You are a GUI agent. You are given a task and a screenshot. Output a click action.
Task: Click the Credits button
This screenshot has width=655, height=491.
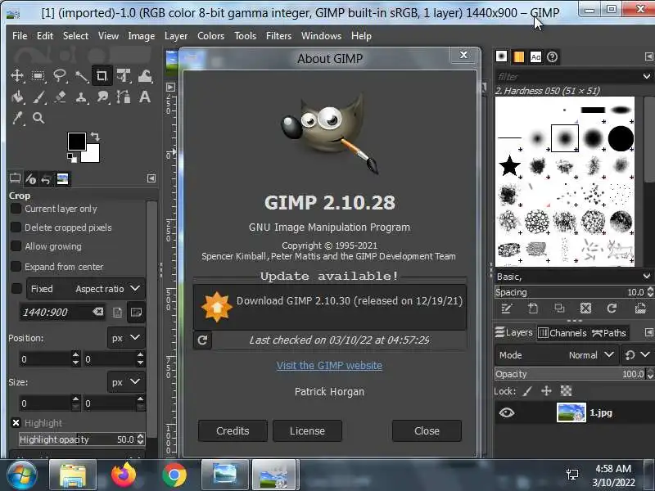pos(233,431)
